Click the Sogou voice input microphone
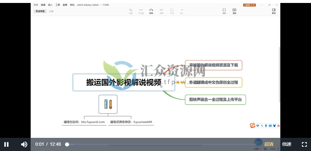Screen dimensions: 311x151 pyautogui.click(x=266, y=126)
